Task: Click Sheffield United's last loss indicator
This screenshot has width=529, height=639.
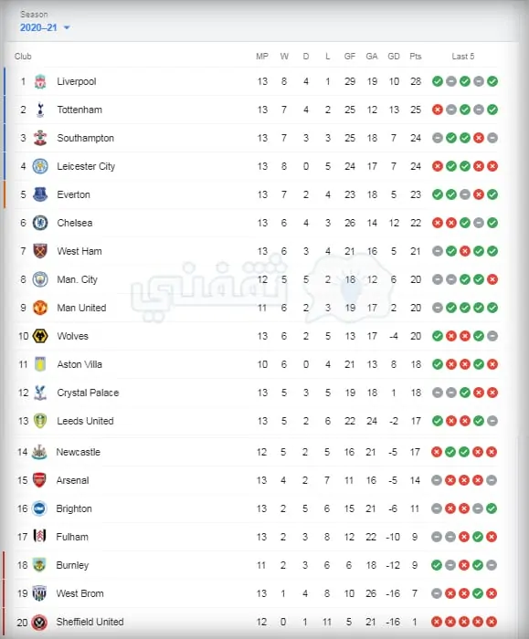Action: coord(492,622)
